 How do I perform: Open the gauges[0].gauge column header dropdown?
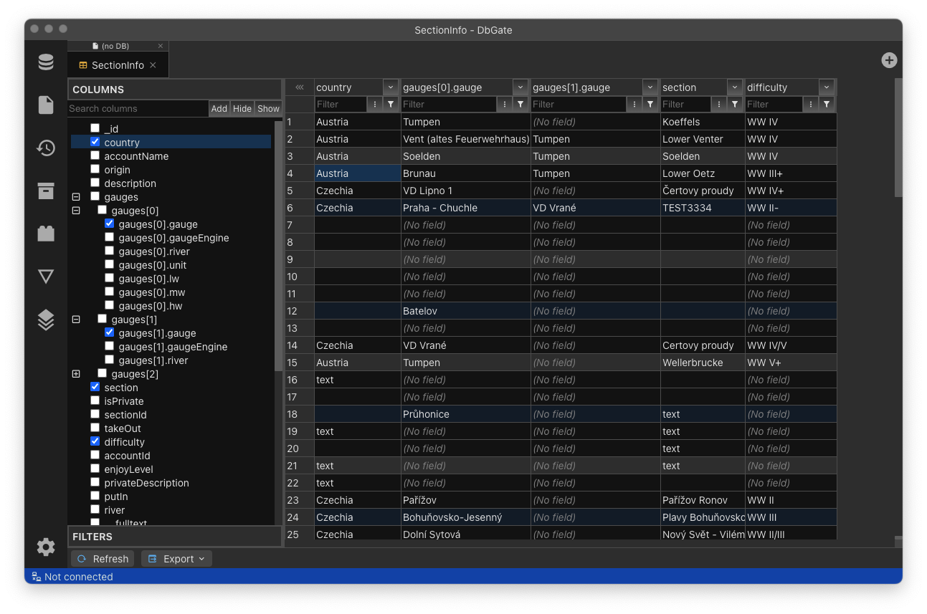click(521, 87)
